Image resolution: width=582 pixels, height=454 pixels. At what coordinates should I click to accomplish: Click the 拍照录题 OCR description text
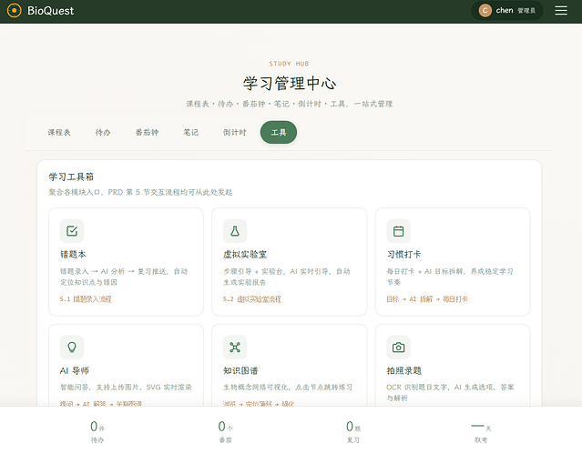pyautogui.click(x=450, y=392)
